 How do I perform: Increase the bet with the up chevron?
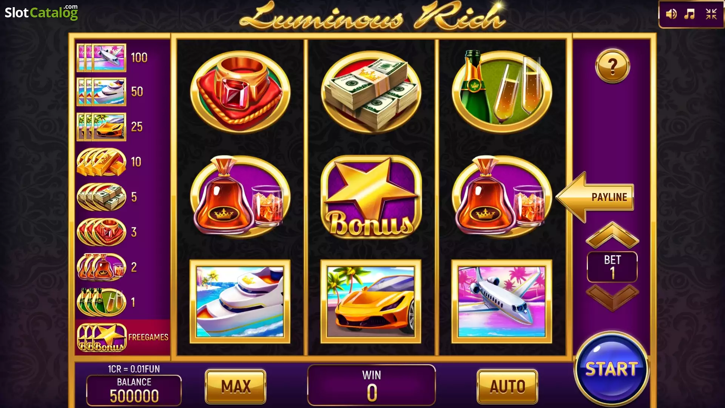pos(612,235)
